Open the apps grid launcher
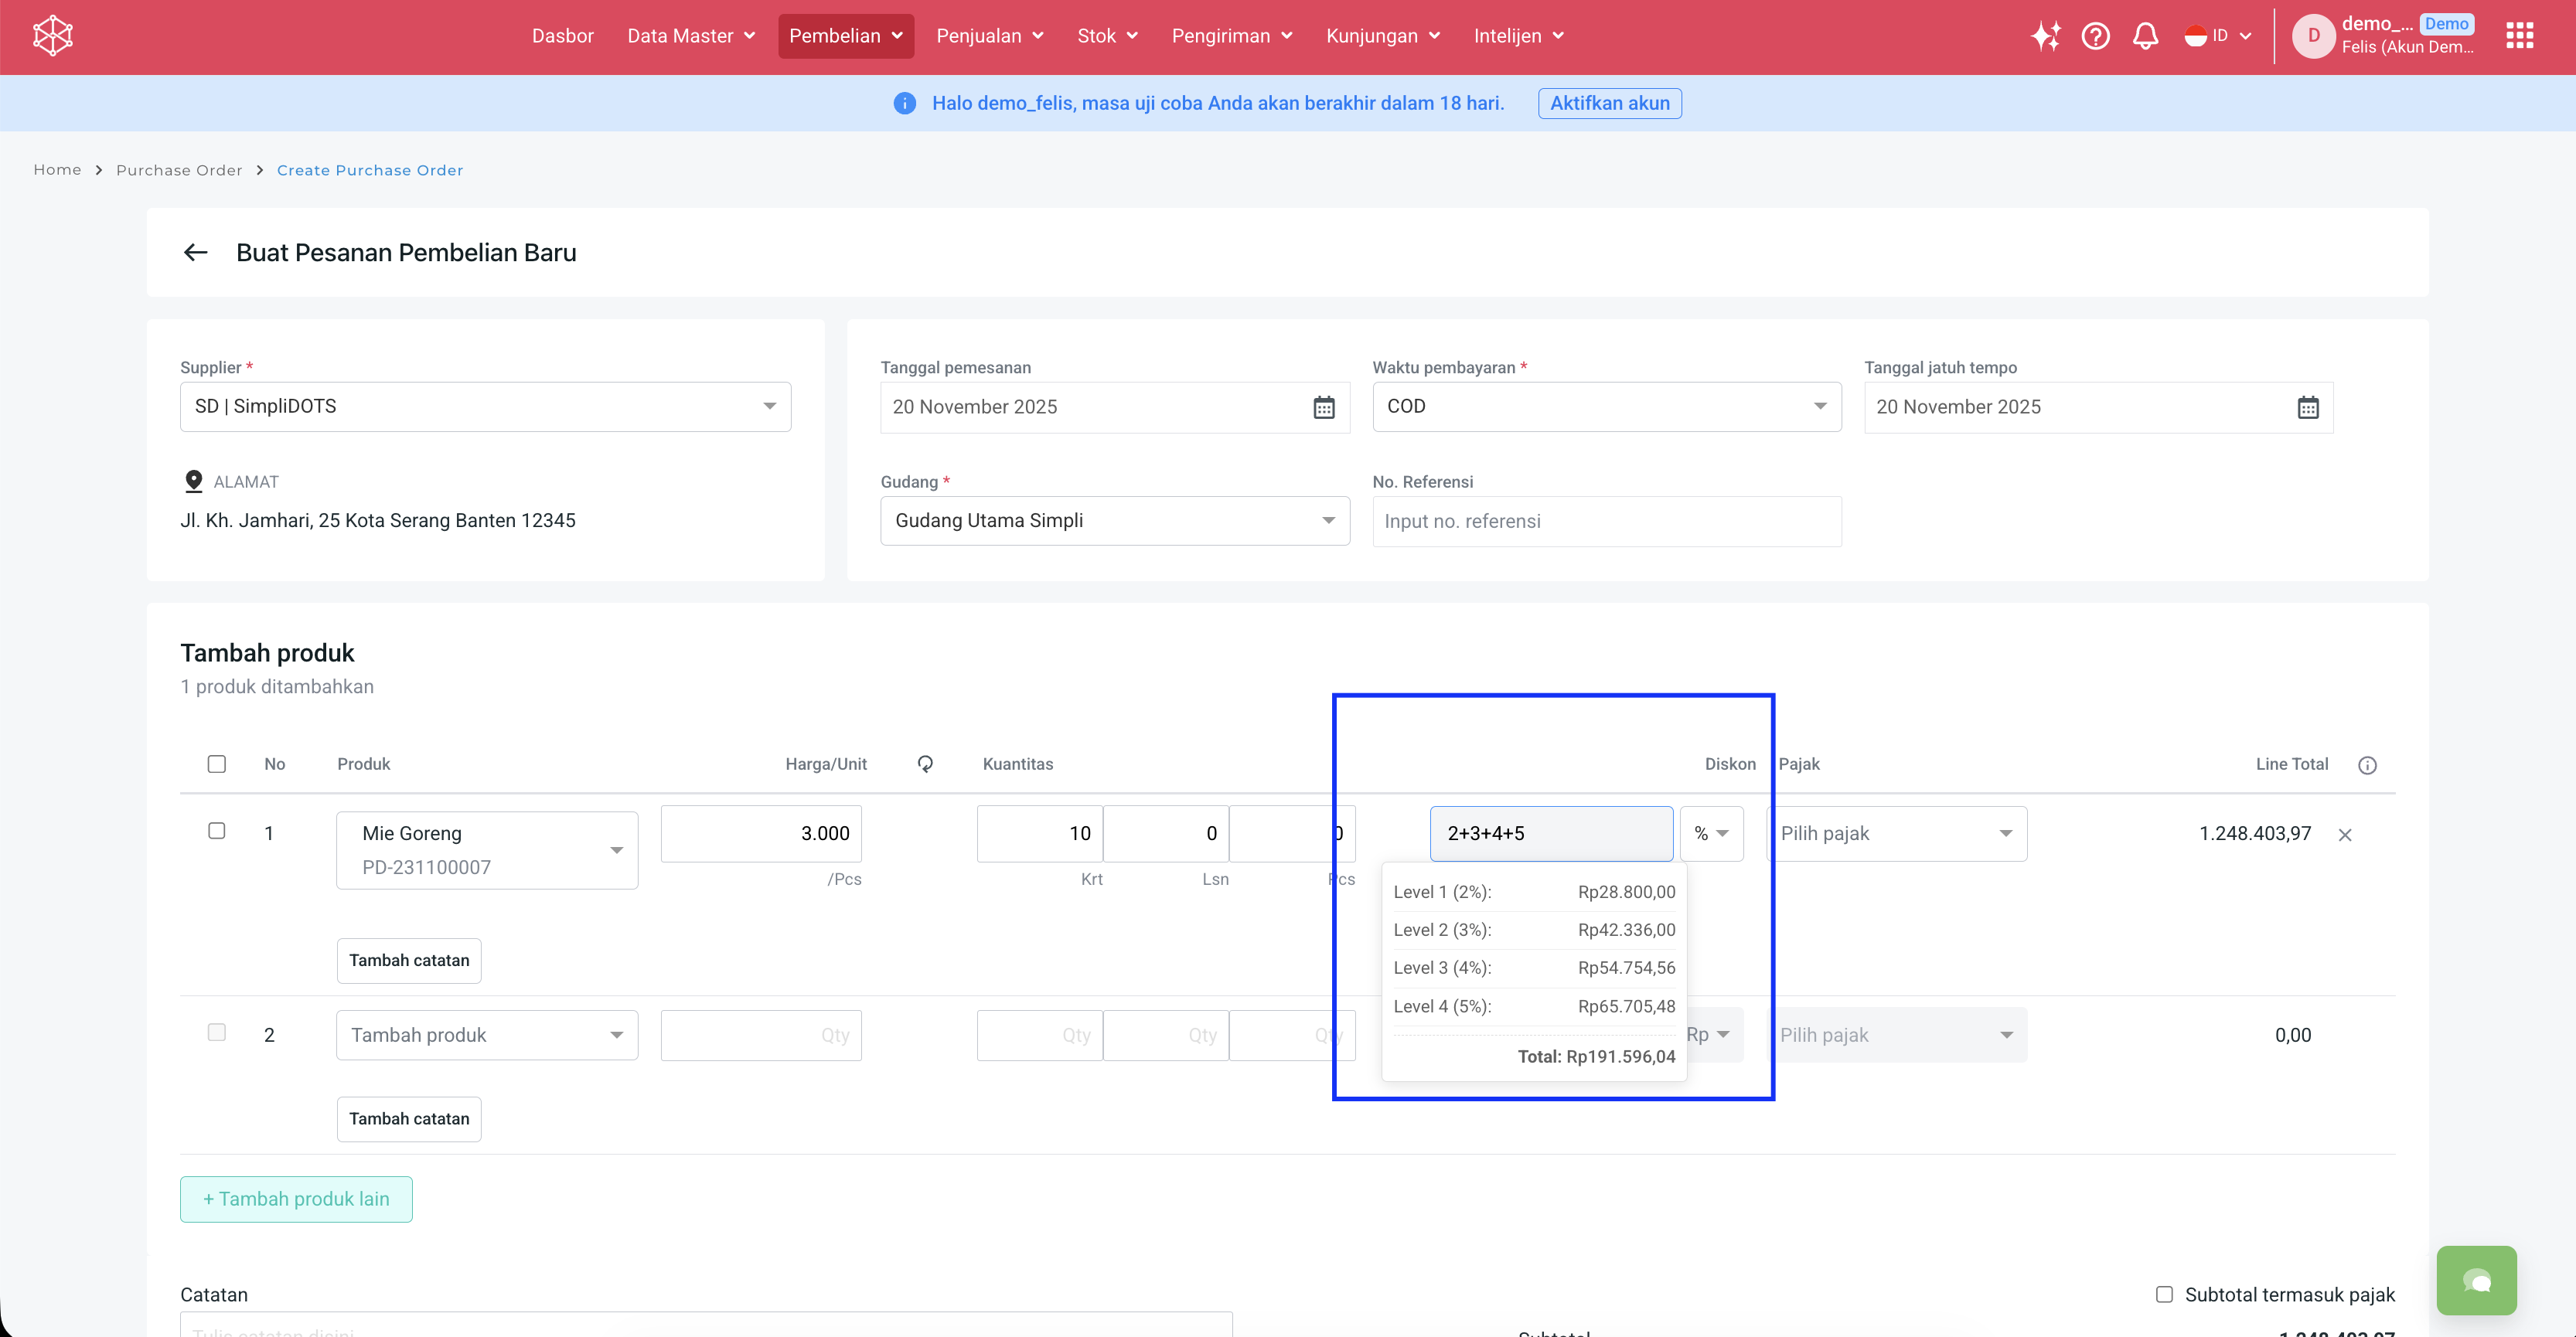The height and width of the screenshot is (1337, 2576). [x=2519, y=36]
